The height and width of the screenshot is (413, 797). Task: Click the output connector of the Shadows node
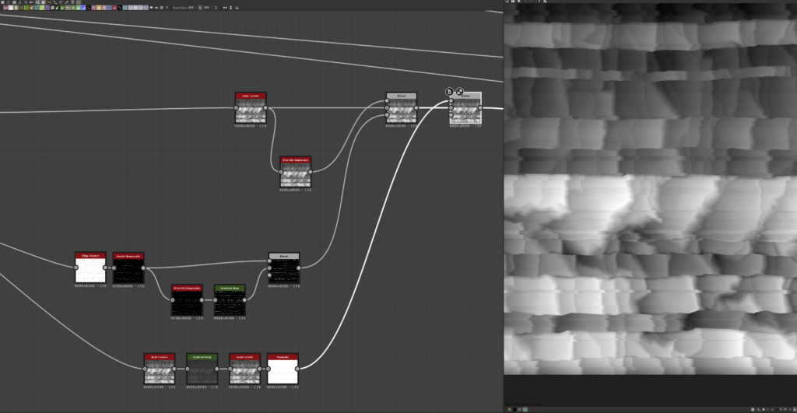coord(297,369)
